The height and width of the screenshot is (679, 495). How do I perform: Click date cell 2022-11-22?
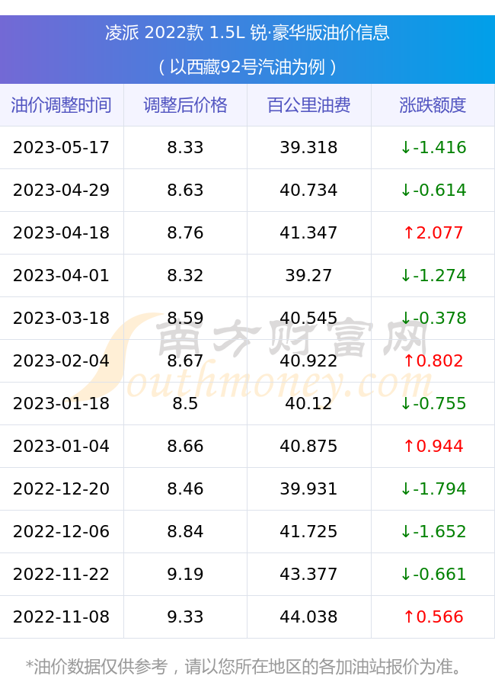point(62,574)
